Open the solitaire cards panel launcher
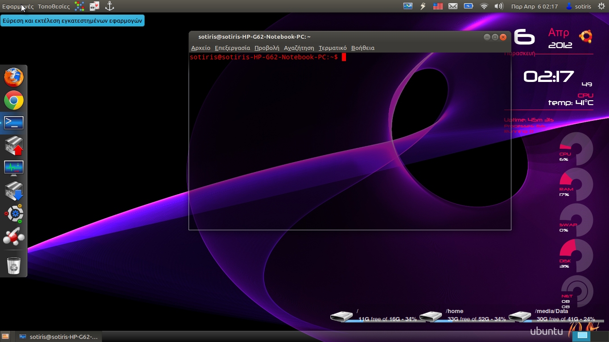This screenshot has height=342, width=609. (x=94, y=6)
